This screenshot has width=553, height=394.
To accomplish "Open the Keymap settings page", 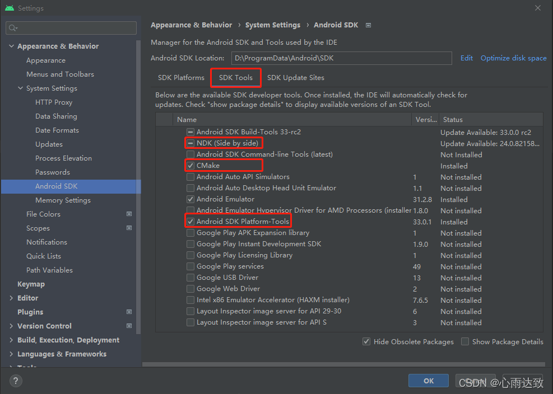I will point(31,284).
